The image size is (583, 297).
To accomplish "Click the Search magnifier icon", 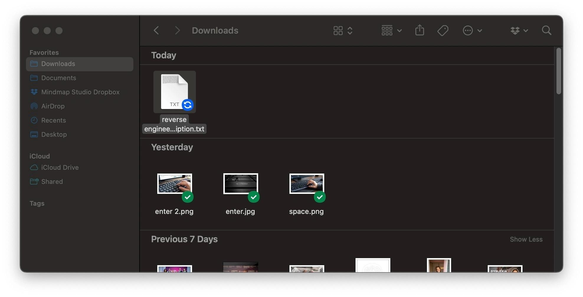I will coord(546,30).
